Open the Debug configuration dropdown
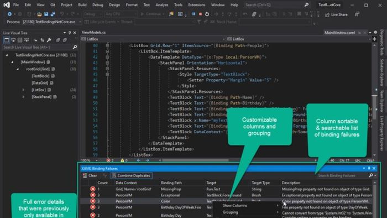The image size is (387, 218). pos(93,14)
